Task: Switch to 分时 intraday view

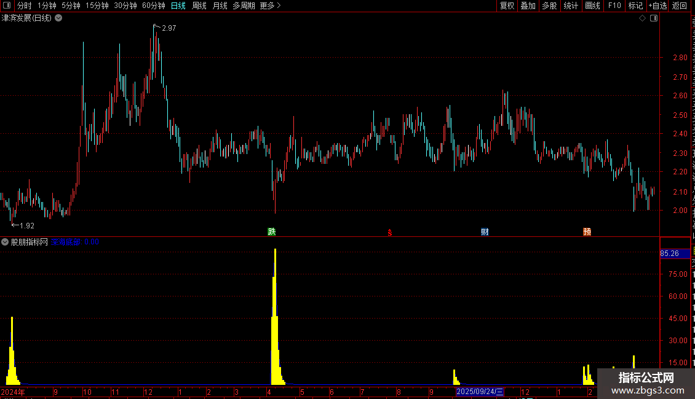Action: click(x=25, y=6)
